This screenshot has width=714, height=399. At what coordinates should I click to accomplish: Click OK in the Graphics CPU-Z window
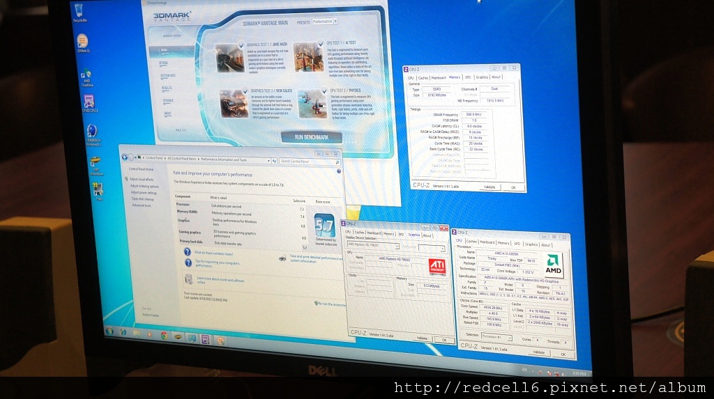tap(444, 340)
